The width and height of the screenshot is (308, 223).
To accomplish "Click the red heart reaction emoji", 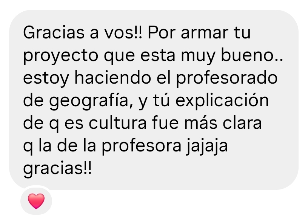I will coord(36,201).
